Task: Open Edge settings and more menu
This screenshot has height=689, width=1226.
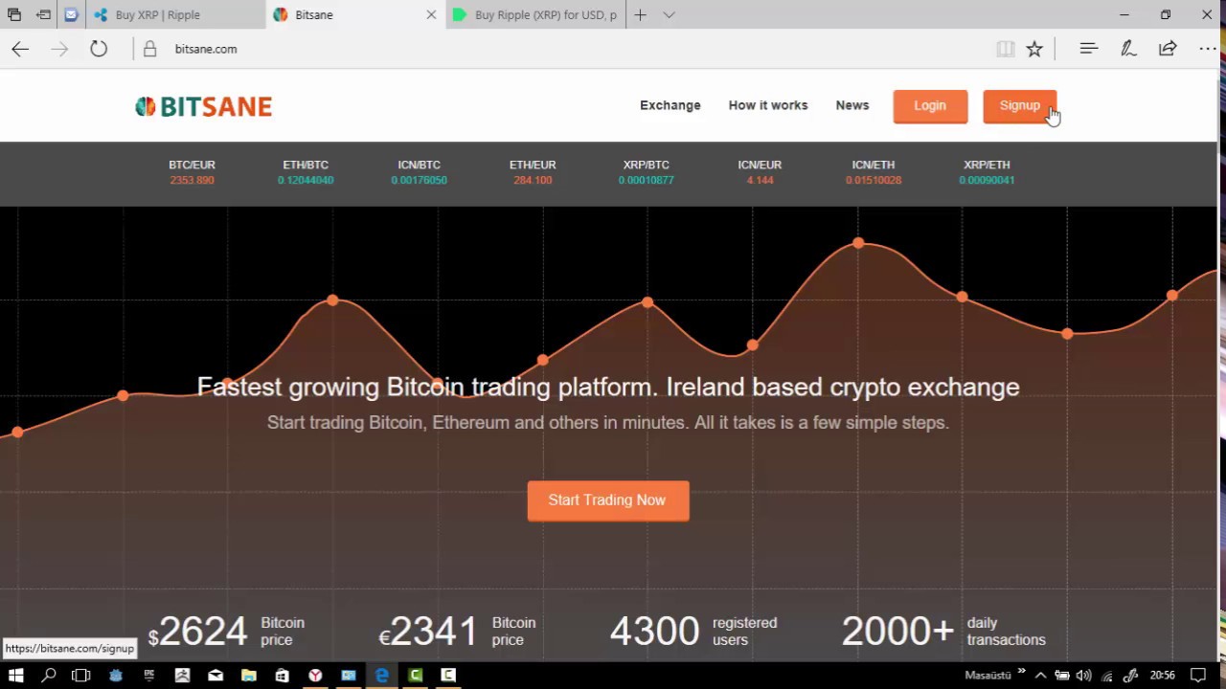Action: click(1207, 49)
